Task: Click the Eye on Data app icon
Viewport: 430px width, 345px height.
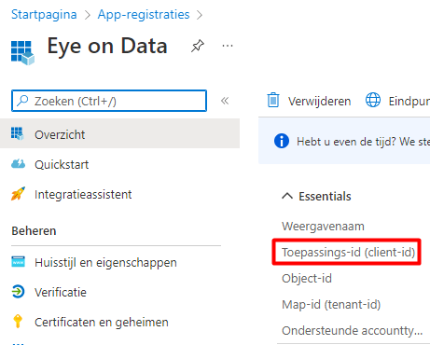Action: click(x=22, y=52)
